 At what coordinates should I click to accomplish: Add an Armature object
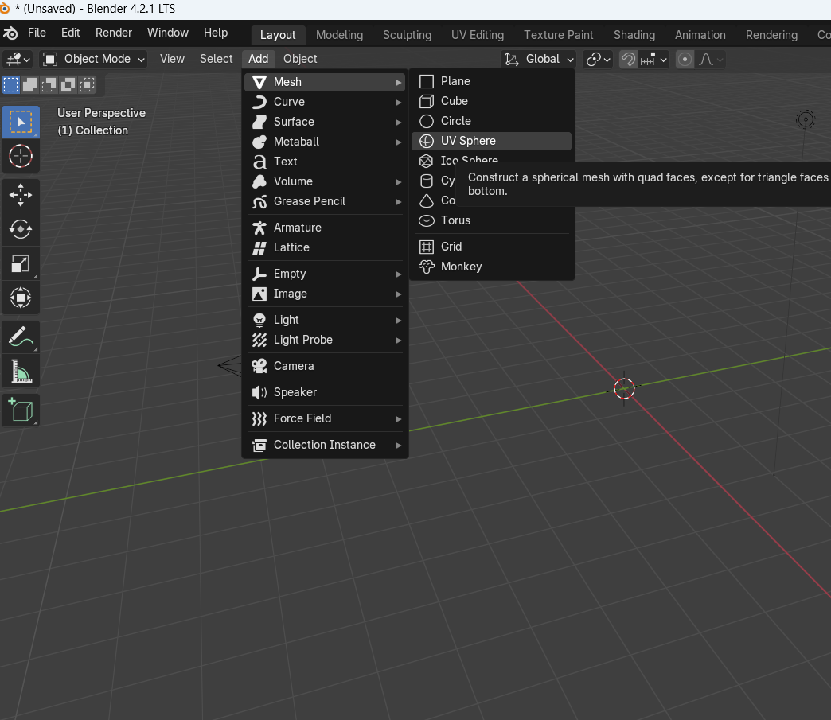(325, 228)
